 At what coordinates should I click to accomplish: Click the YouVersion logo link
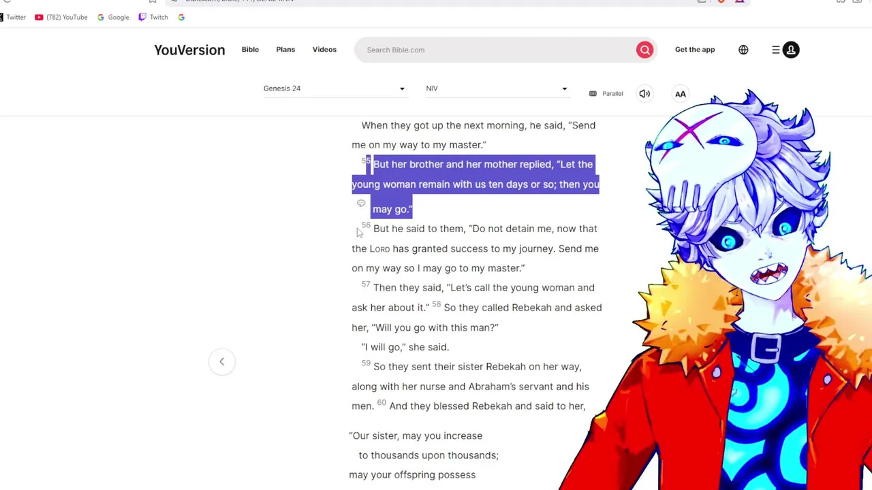pyautogui.click(x=189, y=50)
